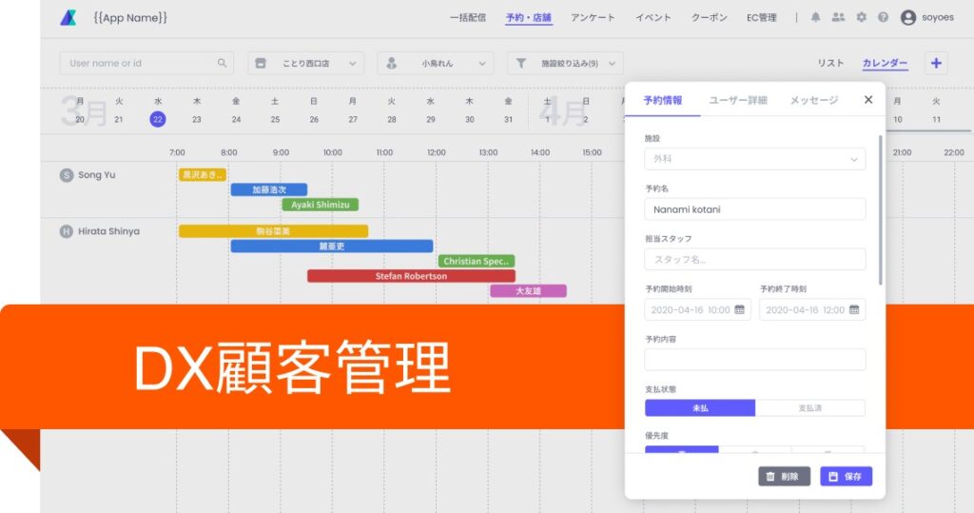974x513 pixels.
Task: Select date 31 in calendar strip
Action: point(508,119)
